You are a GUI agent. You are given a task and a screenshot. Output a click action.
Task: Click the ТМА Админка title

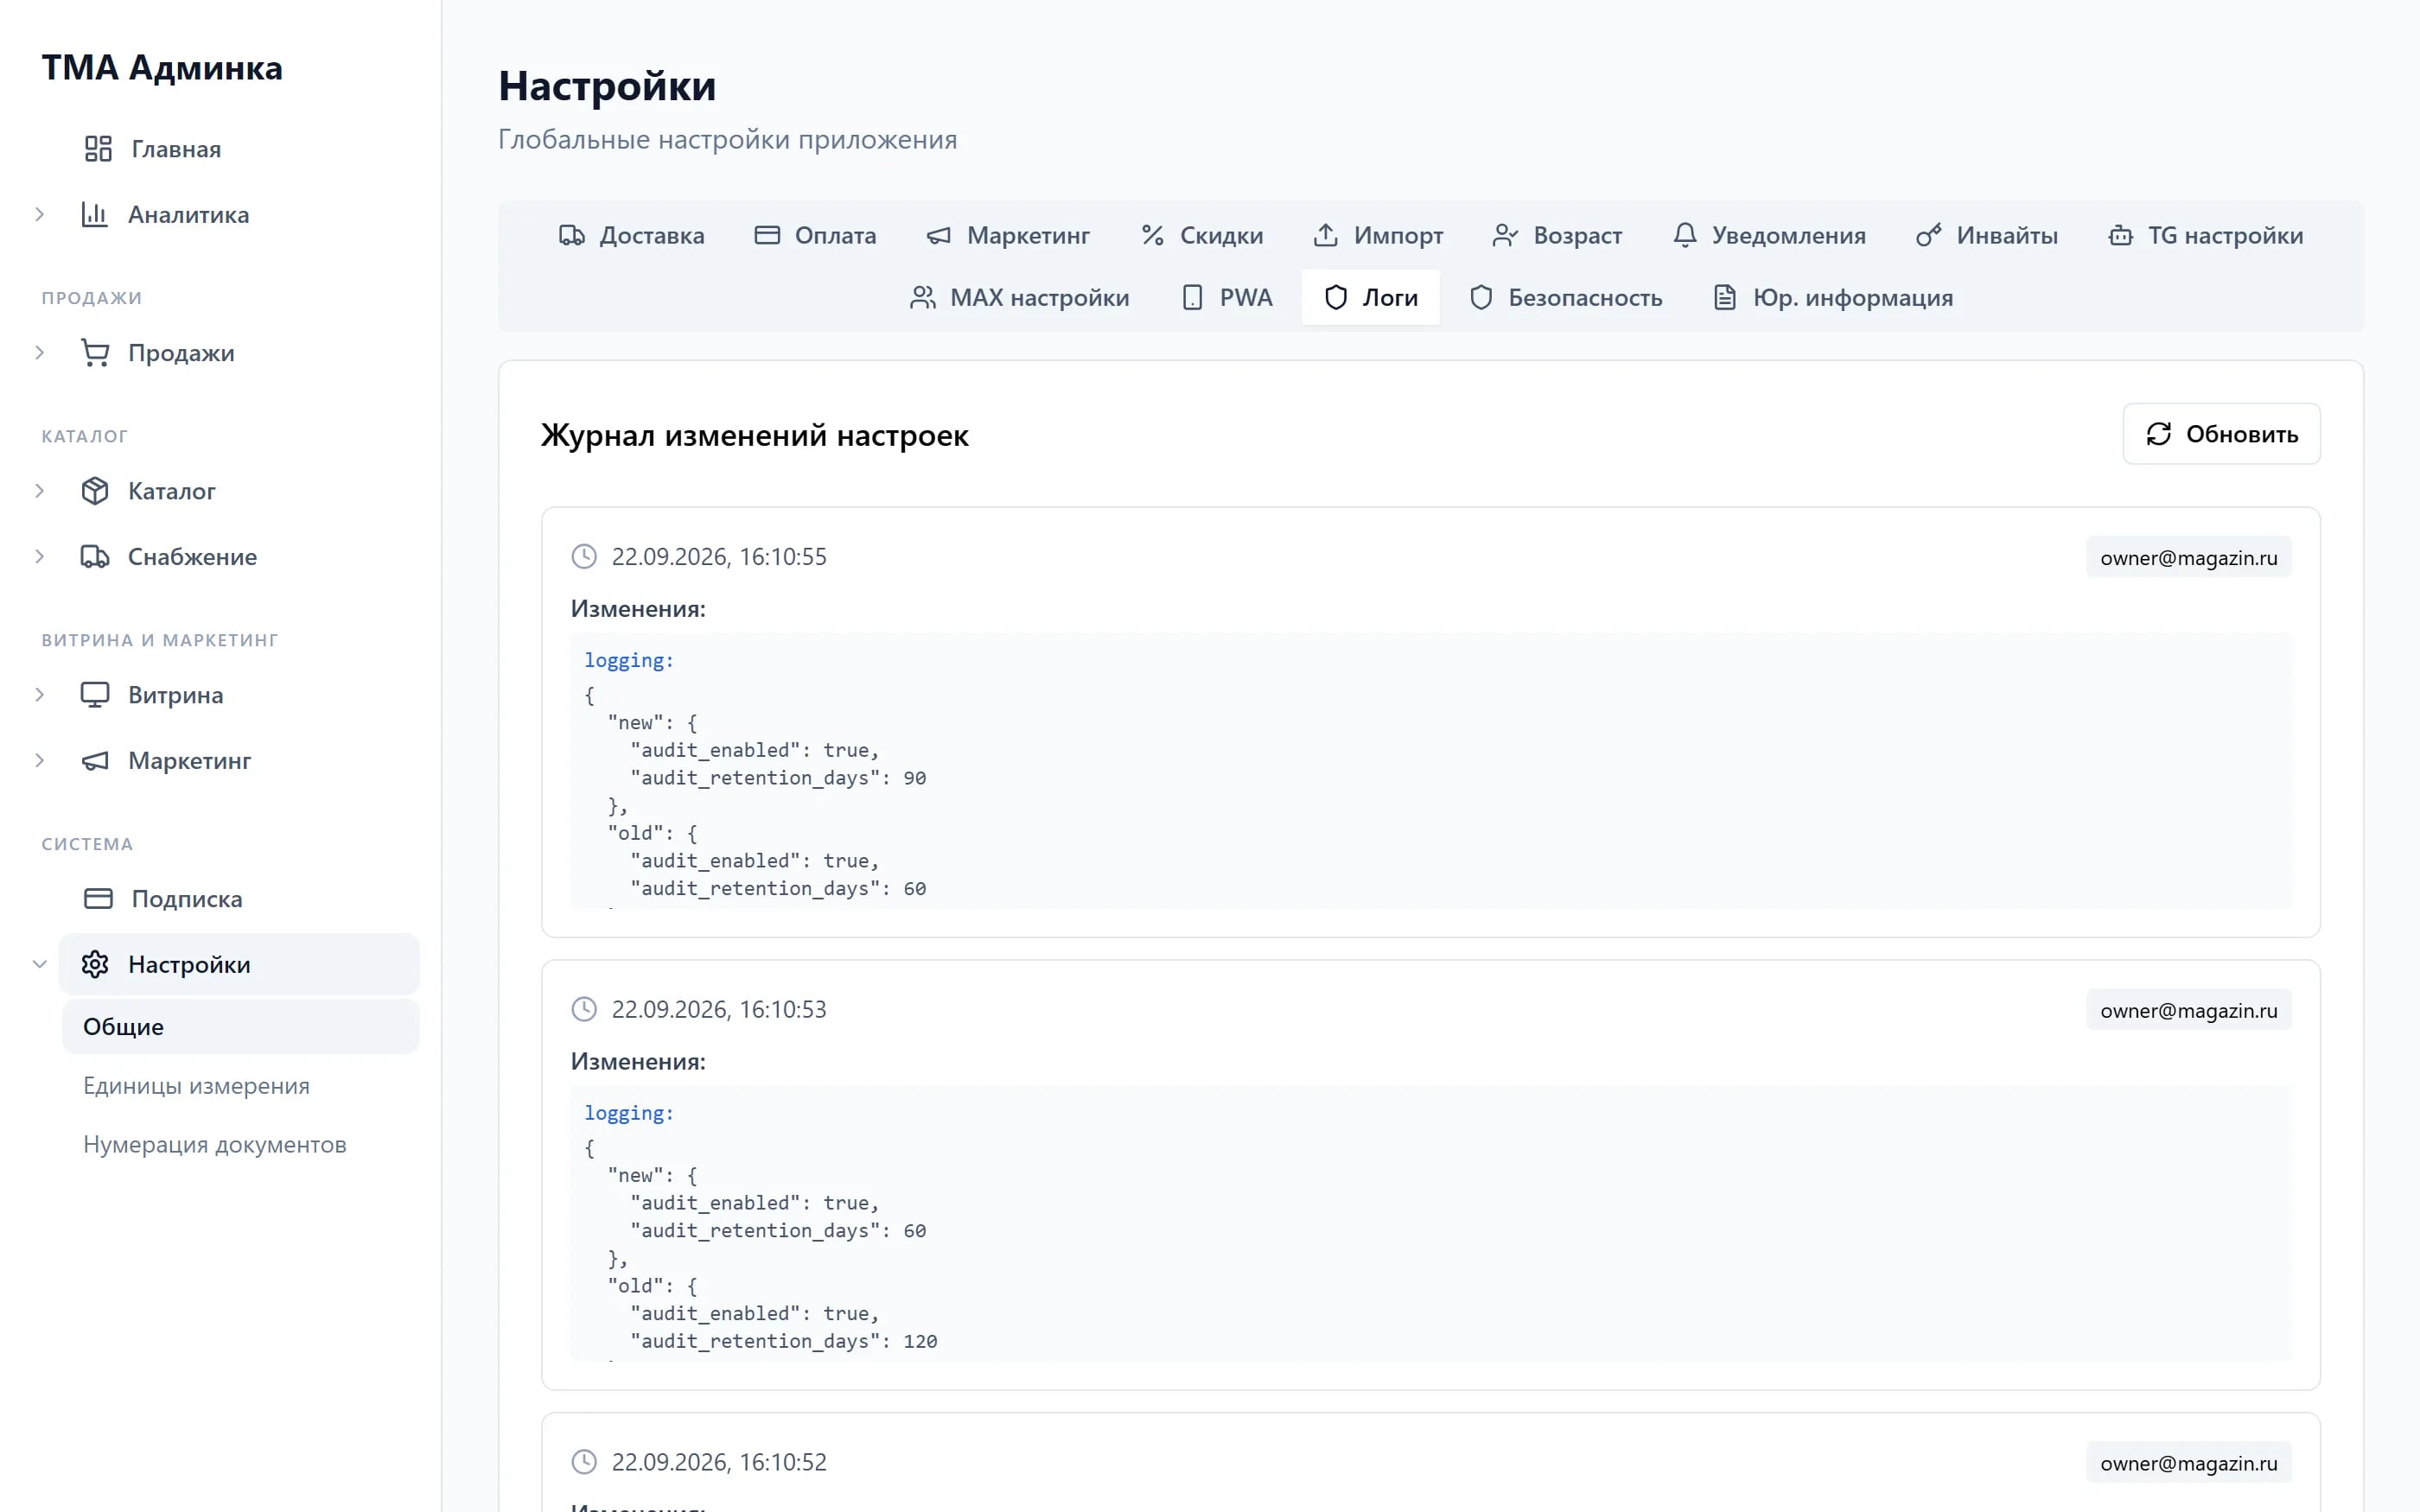[x=162, y=67]
